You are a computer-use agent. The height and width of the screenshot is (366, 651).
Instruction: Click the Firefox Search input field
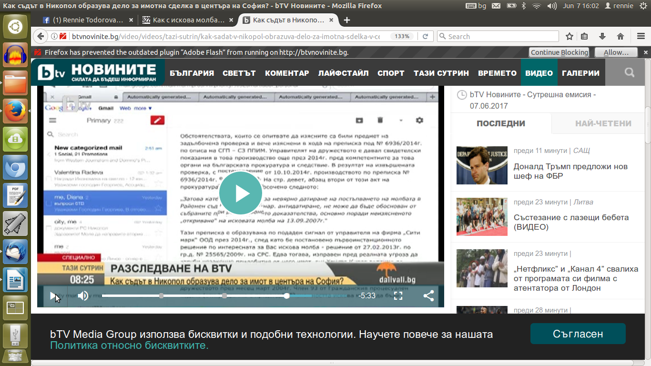[x=498, y=36]
